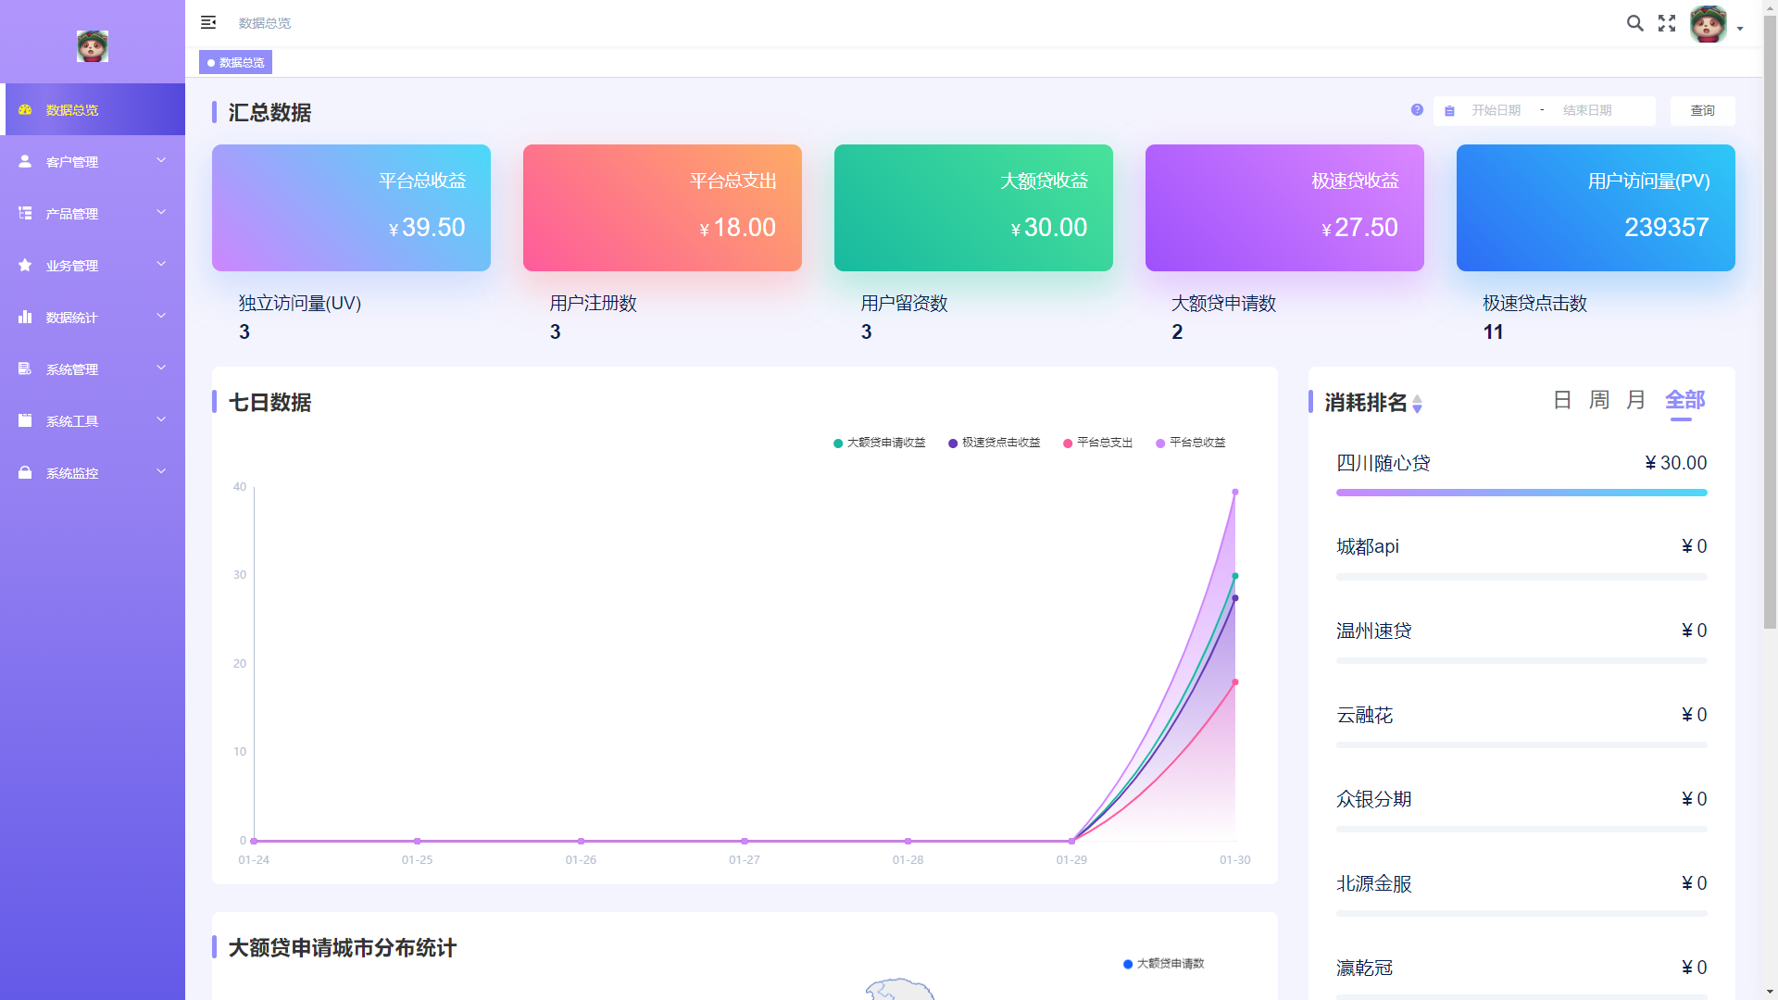This screenshot has height=1000, width=1778.
Task: Open search via magnifier icon
Action: pyautogui.click(x=1634, y=23)
